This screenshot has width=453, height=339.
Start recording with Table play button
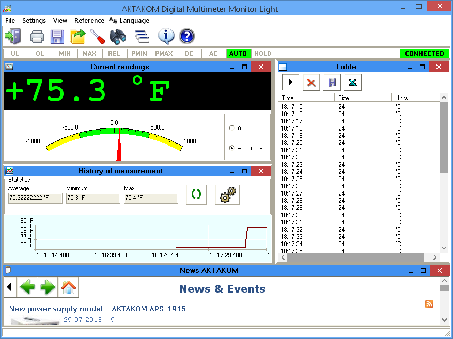click(x=291, y=83)
